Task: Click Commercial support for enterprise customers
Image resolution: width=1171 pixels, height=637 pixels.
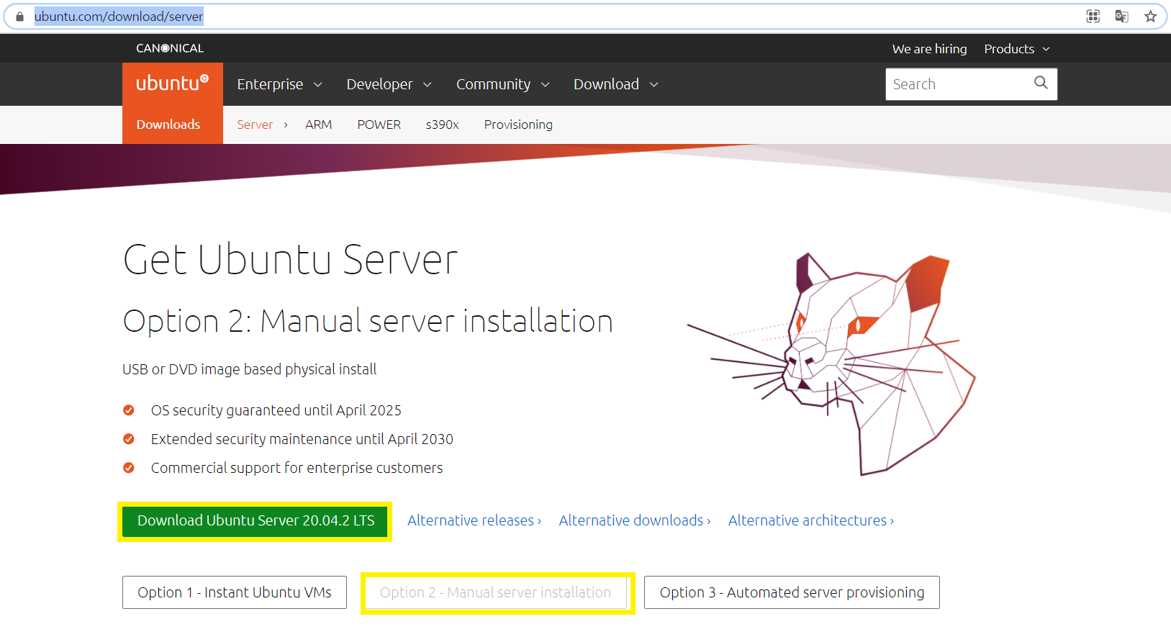Action: click(x=297, y=468)
